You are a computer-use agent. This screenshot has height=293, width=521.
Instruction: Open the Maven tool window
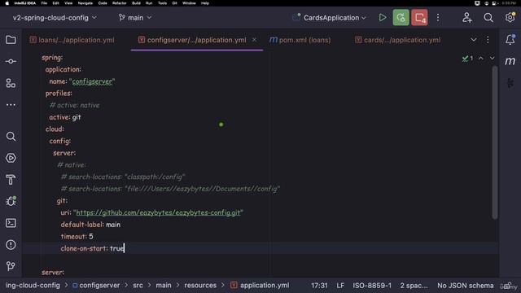coord(510,61)
